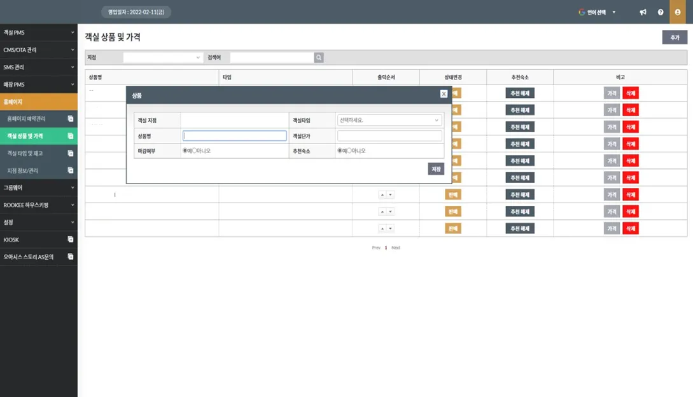Open the announcements megaphone icon
Screen dimensions: 693x397
(643, 12)
